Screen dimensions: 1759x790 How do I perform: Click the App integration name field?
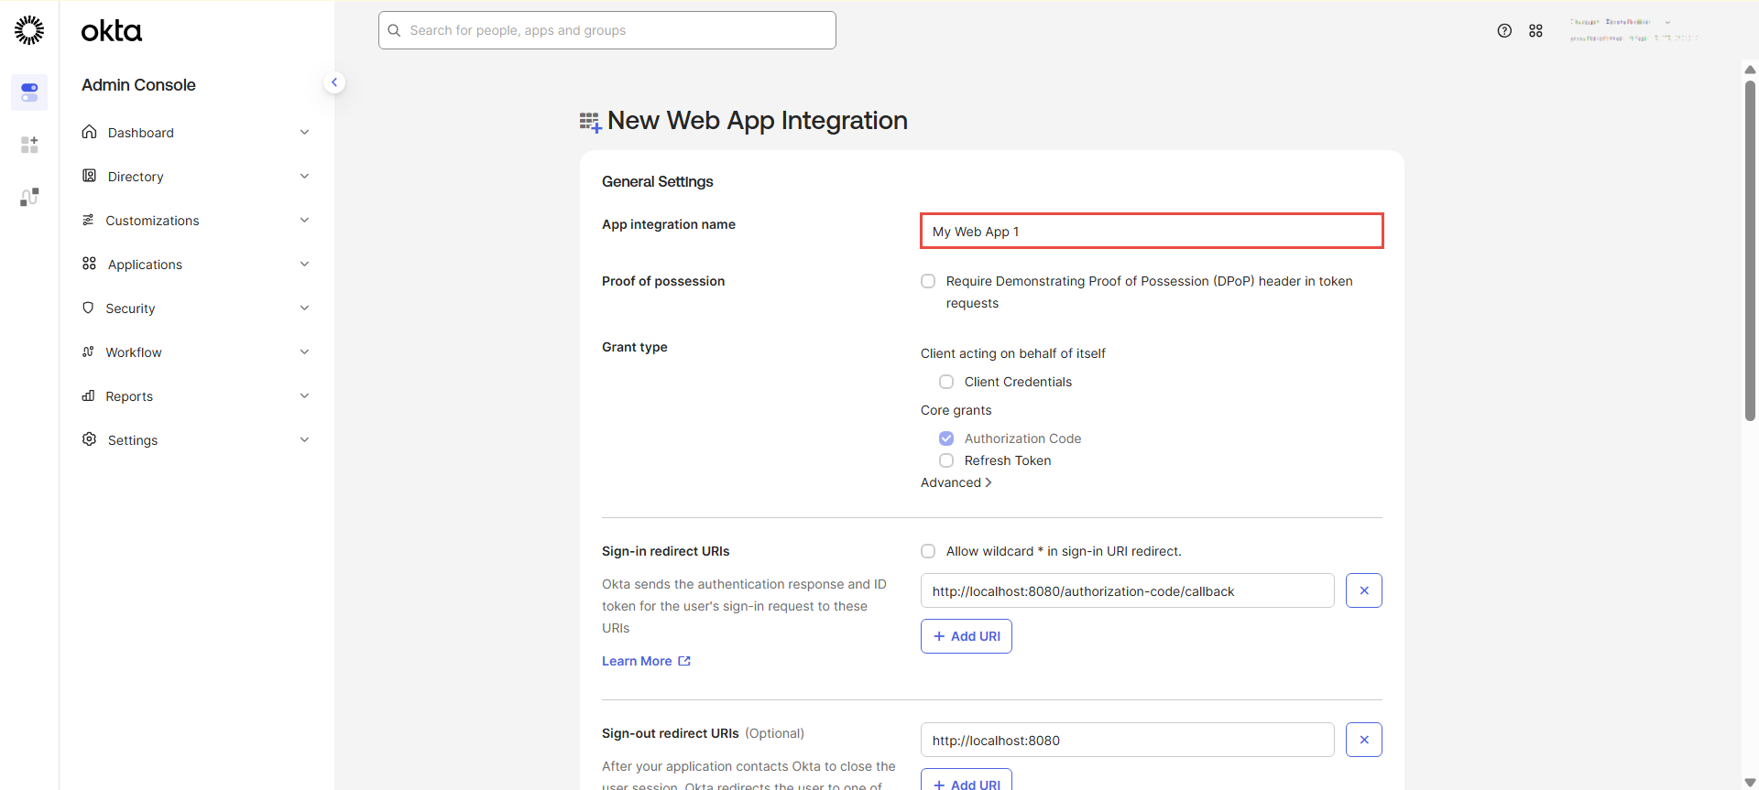[1151, 232]
